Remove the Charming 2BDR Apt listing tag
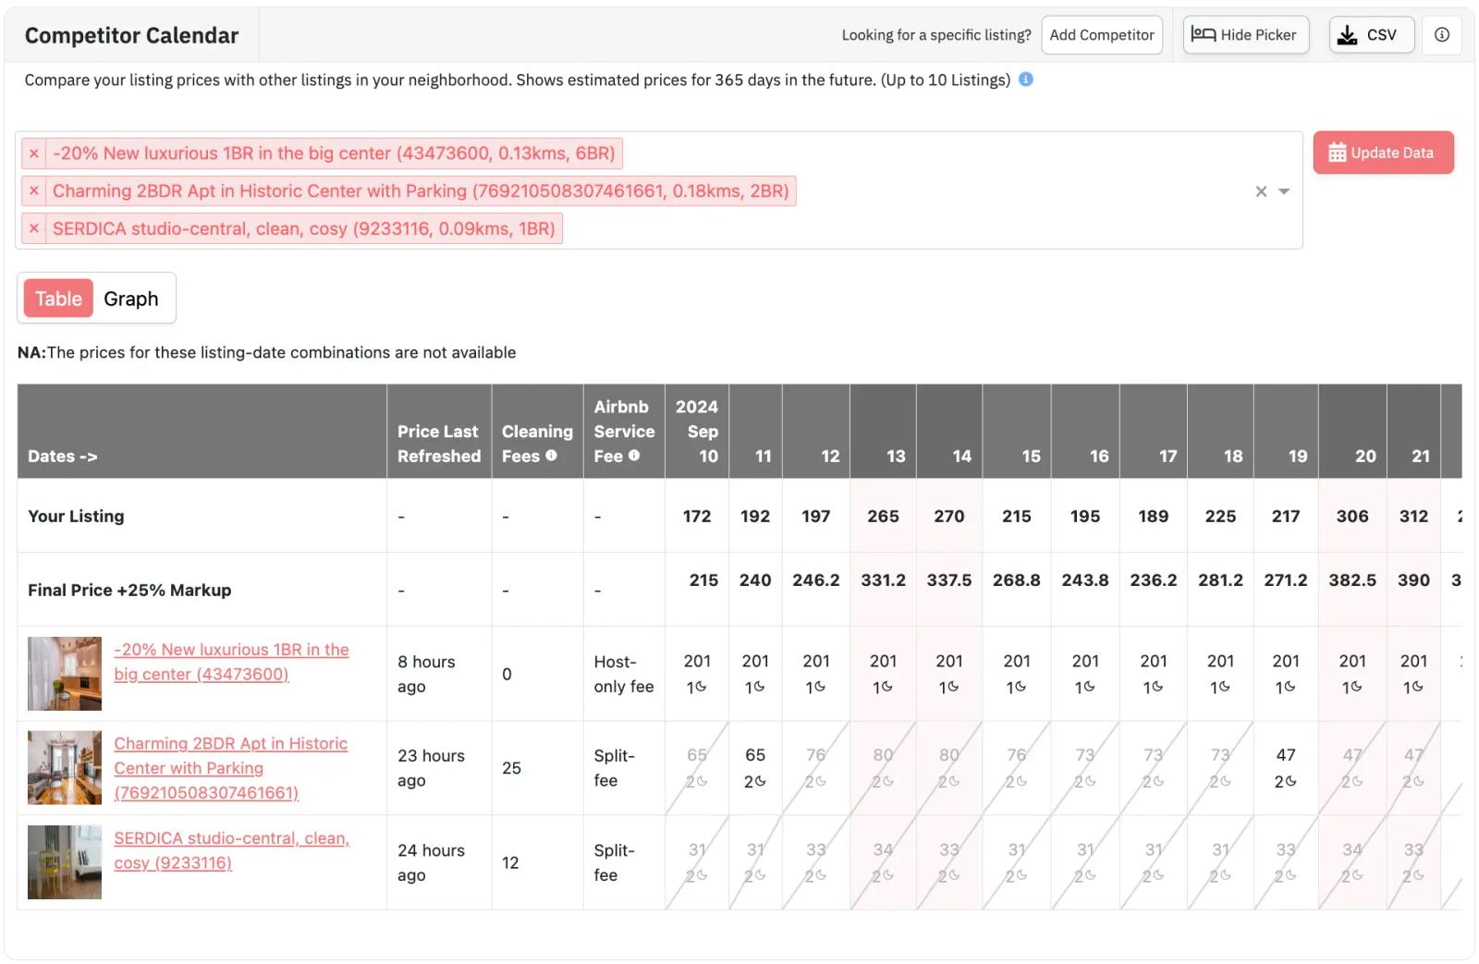The height and width of the screenshot is (964, 1479). coord(34,191)
